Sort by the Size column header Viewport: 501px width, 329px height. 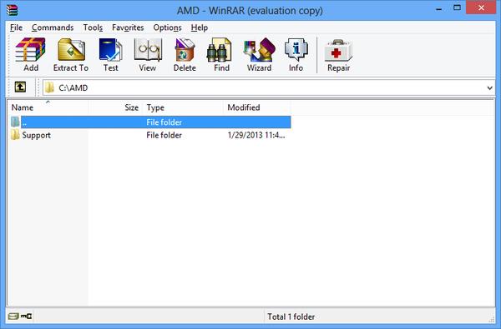tap(116, 107)
